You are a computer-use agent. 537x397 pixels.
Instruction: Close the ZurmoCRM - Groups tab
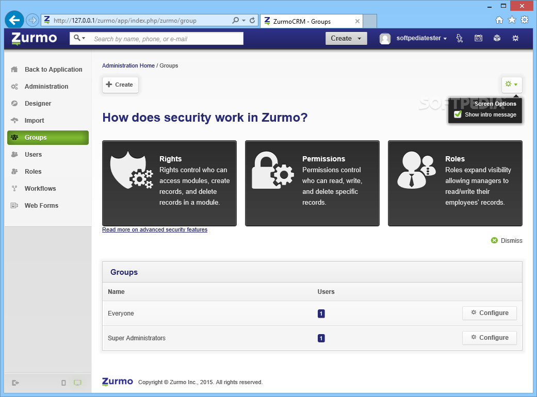tap(357, 21)
